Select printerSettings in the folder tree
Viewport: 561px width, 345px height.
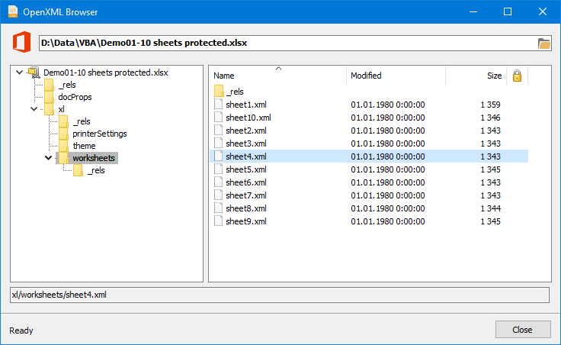(x=99, y=134)
